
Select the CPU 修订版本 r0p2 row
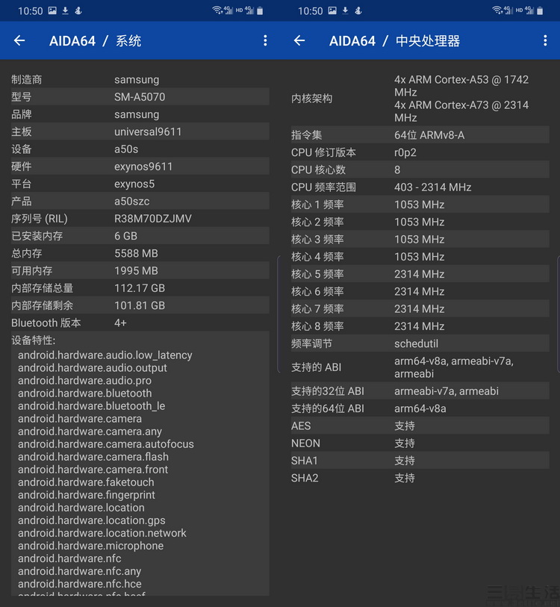coord(420,152)
